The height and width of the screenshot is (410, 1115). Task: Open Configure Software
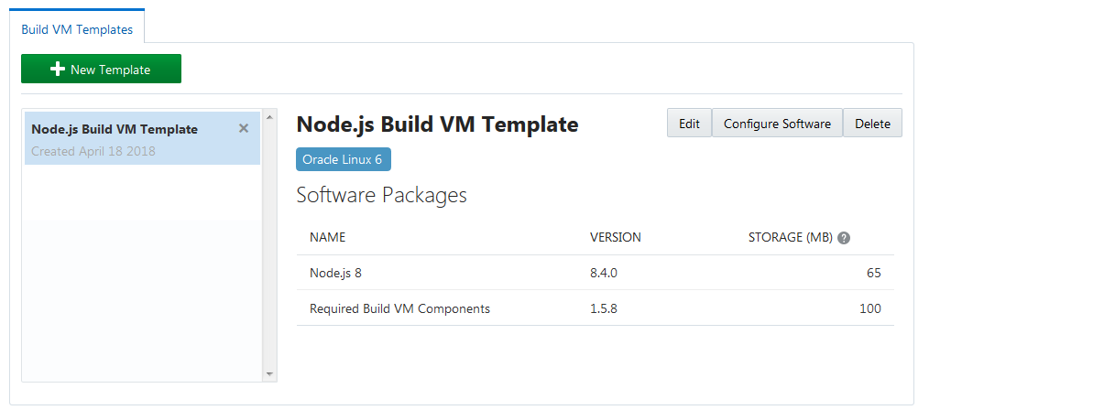777,124
